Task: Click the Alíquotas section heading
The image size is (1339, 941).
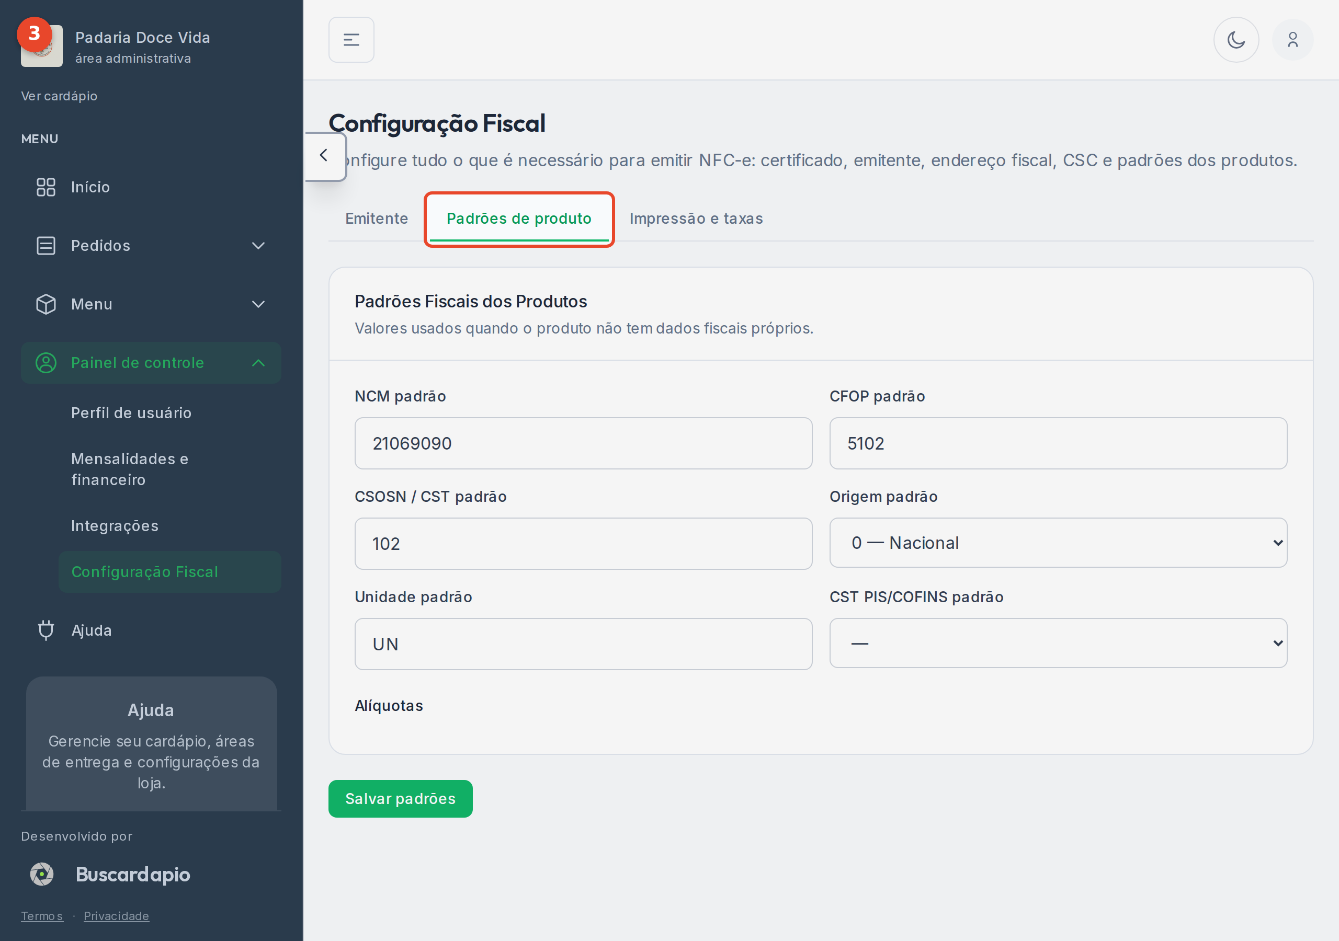Action: pos(389,705)
